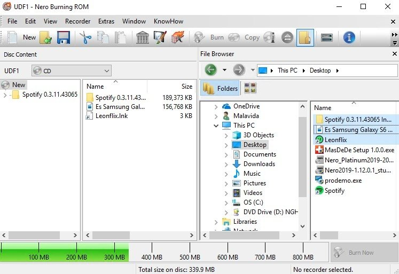399x274 pixels.
Task: Open the CD disc type dropdown
Action: pyautogui.click(x=72, y=71)
